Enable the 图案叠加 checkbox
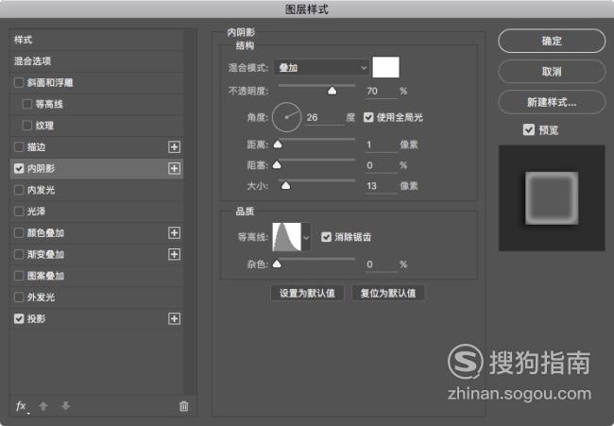Screen dimensions: 614x426 click(x=19, y=276)
